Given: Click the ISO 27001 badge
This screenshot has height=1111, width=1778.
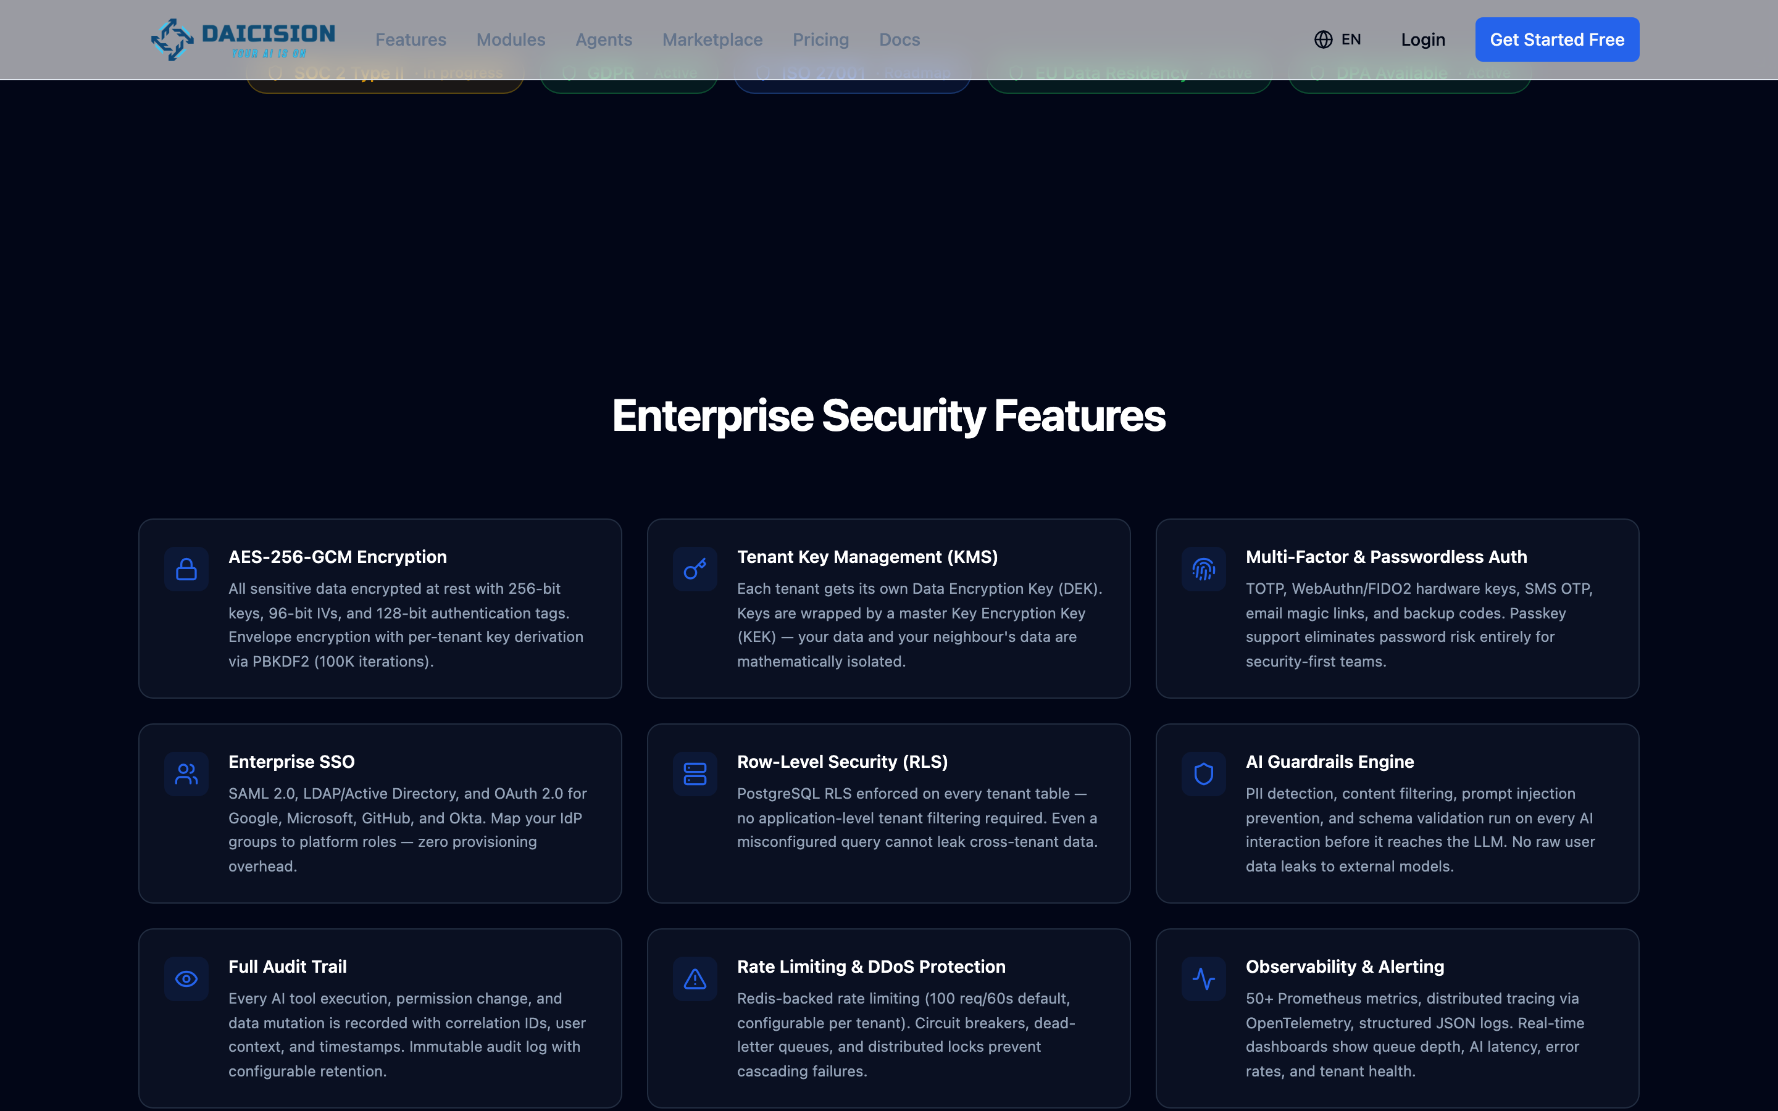Looking at the screenshot, I should click(852, 74).
